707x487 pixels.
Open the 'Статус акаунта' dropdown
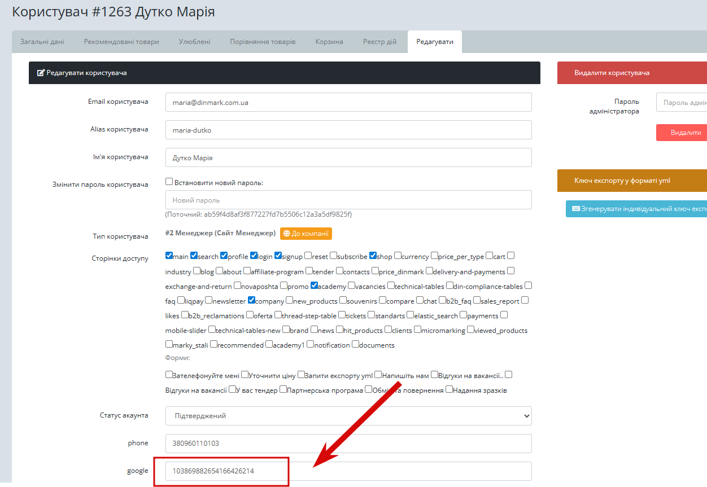tap(348, 416)
